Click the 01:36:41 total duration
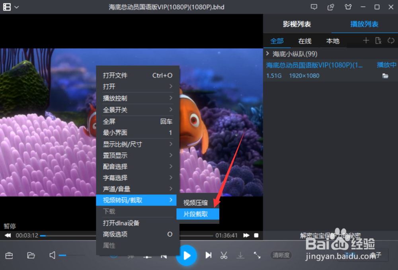 click(x=226, y=235)
